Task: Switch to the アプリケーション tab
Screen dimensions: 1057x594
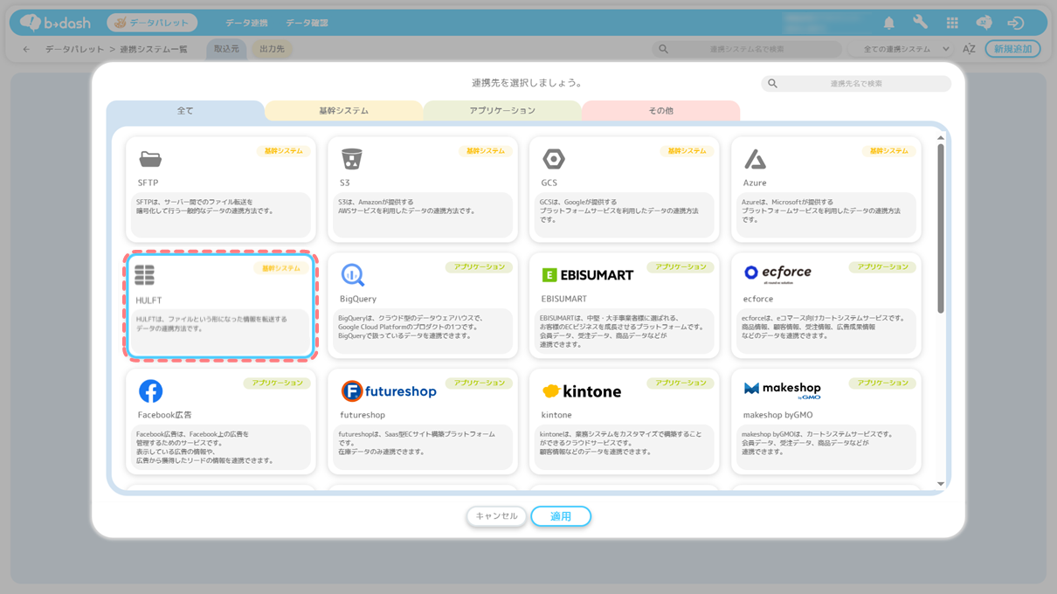Action: coord(502,111)
